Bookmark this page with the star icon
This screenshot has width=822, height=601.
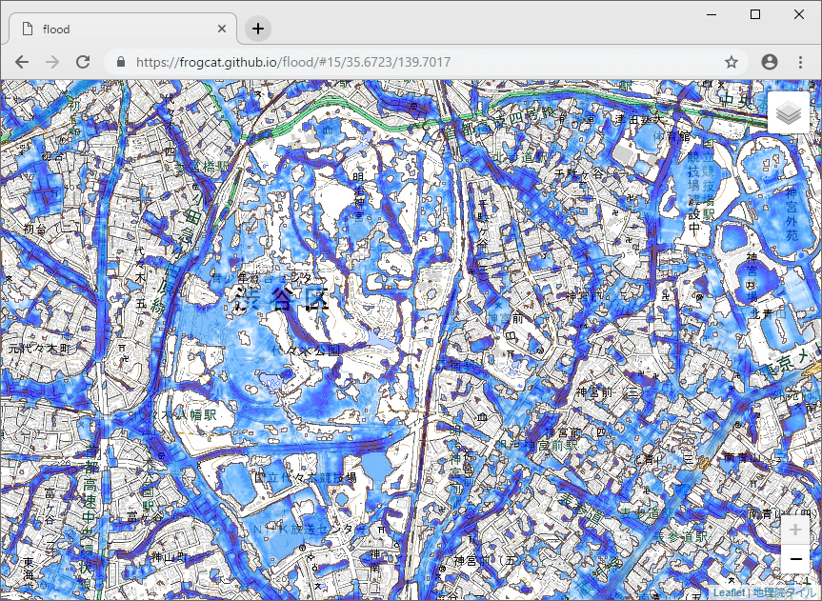(x=732, y=62)
